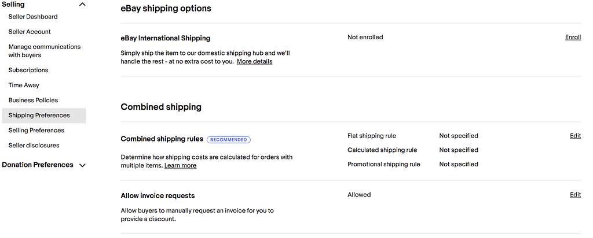
Task: Open Seller Dashboard in sidebar
Action: pos(33,17)
